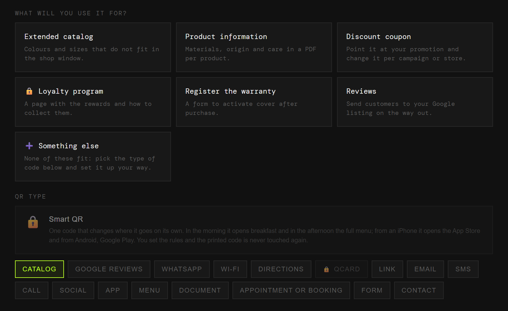Choose the Register the warranty card
Viewport: 508px width, 311px height.
(x=254, y=102)
